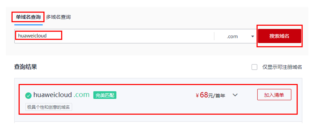The image size is (316, 136).
Task: Expand price details chevron next to 68元/首年
Action: click(x=235, y=95)
